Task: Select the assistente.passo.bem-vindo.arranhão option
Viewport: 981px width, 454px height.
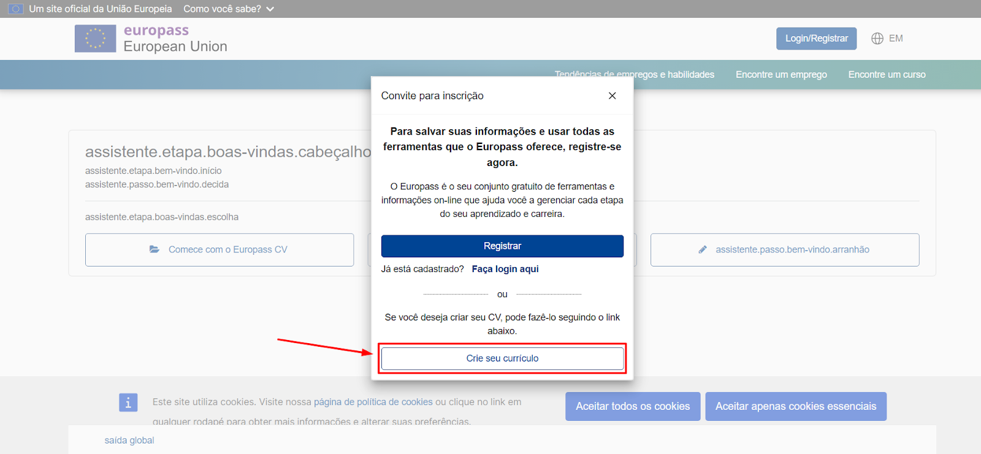Action: 785,250
